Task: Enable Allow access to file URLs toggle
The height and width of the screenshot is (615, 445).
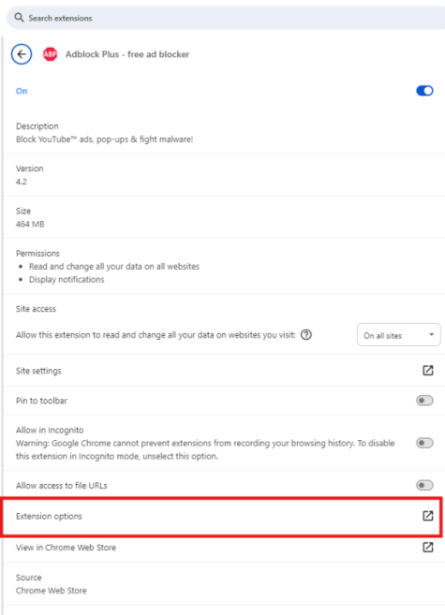Action: (x=424, y=485)
